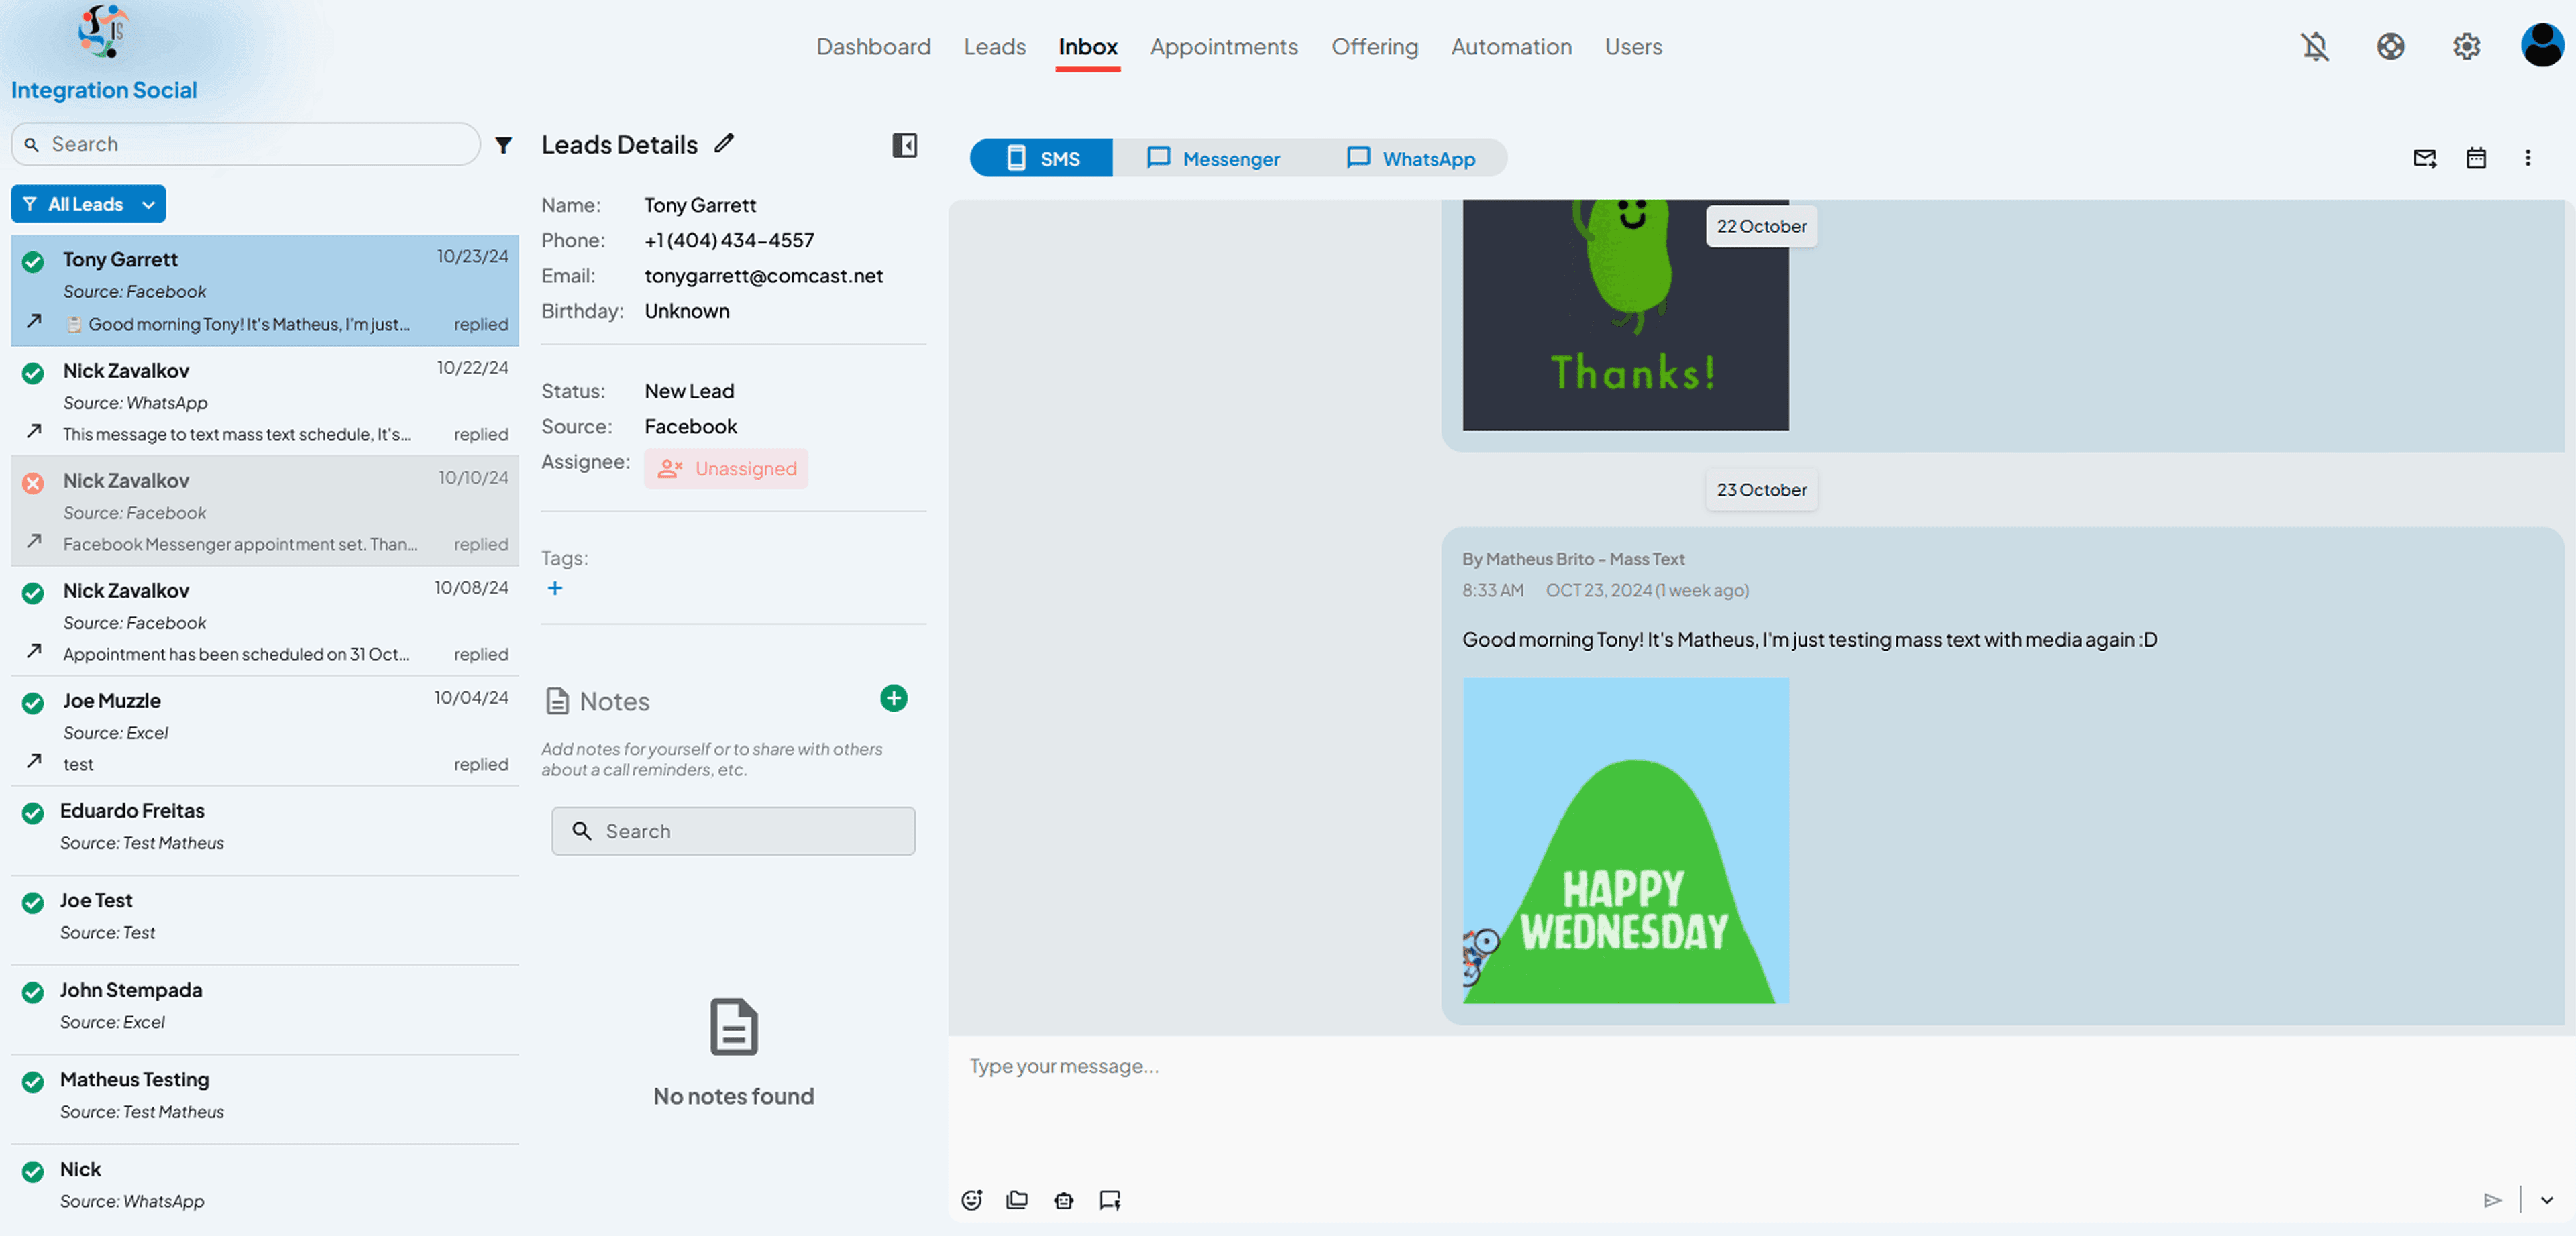Attach a file using the folder icon
Viewport: 2576px width, 1236px height.
(1017, 1200)
